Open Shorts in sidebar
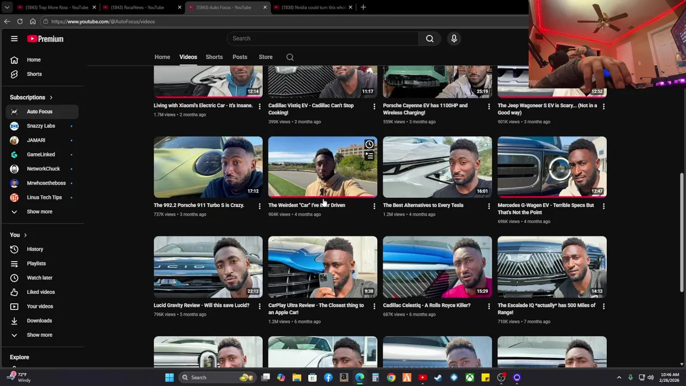Screen dimensions: 686x386 [42, 74]
